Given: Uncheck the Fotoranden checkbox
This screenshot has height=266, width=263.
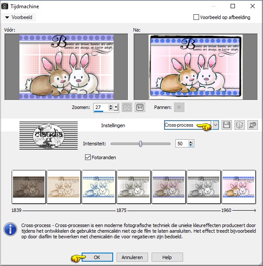Looking at the screenshot, I should point(88,157).
